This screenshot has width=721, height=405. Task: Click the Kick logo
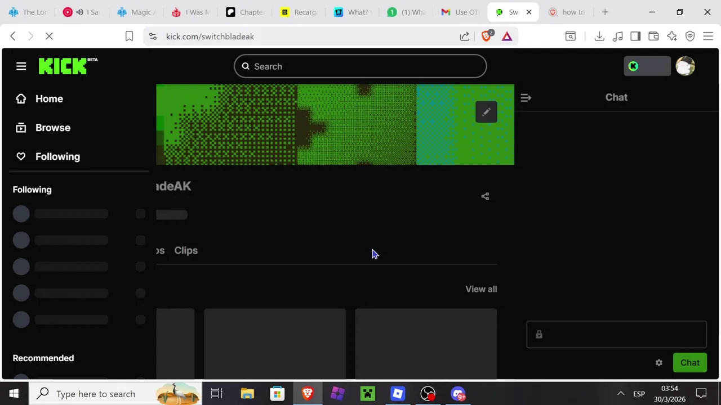tap(68, 66)
